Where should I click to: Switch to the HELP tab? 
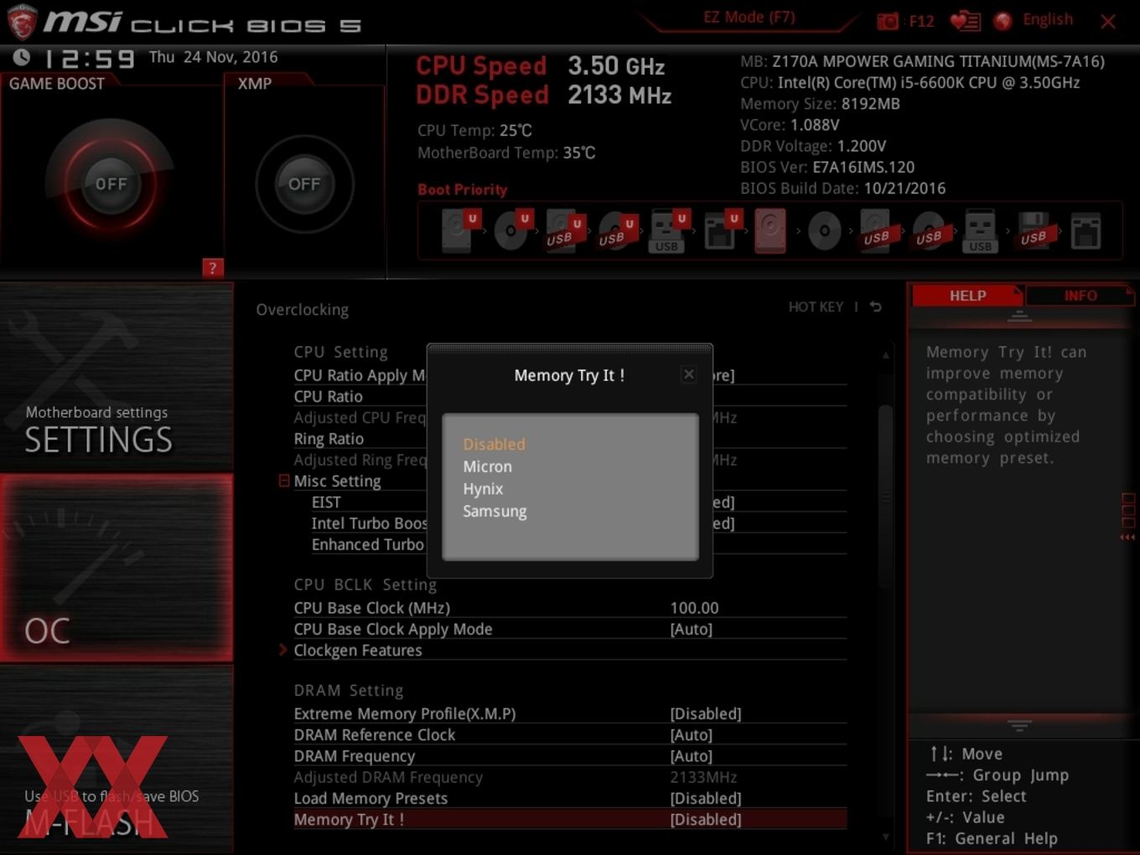point(967,296)
